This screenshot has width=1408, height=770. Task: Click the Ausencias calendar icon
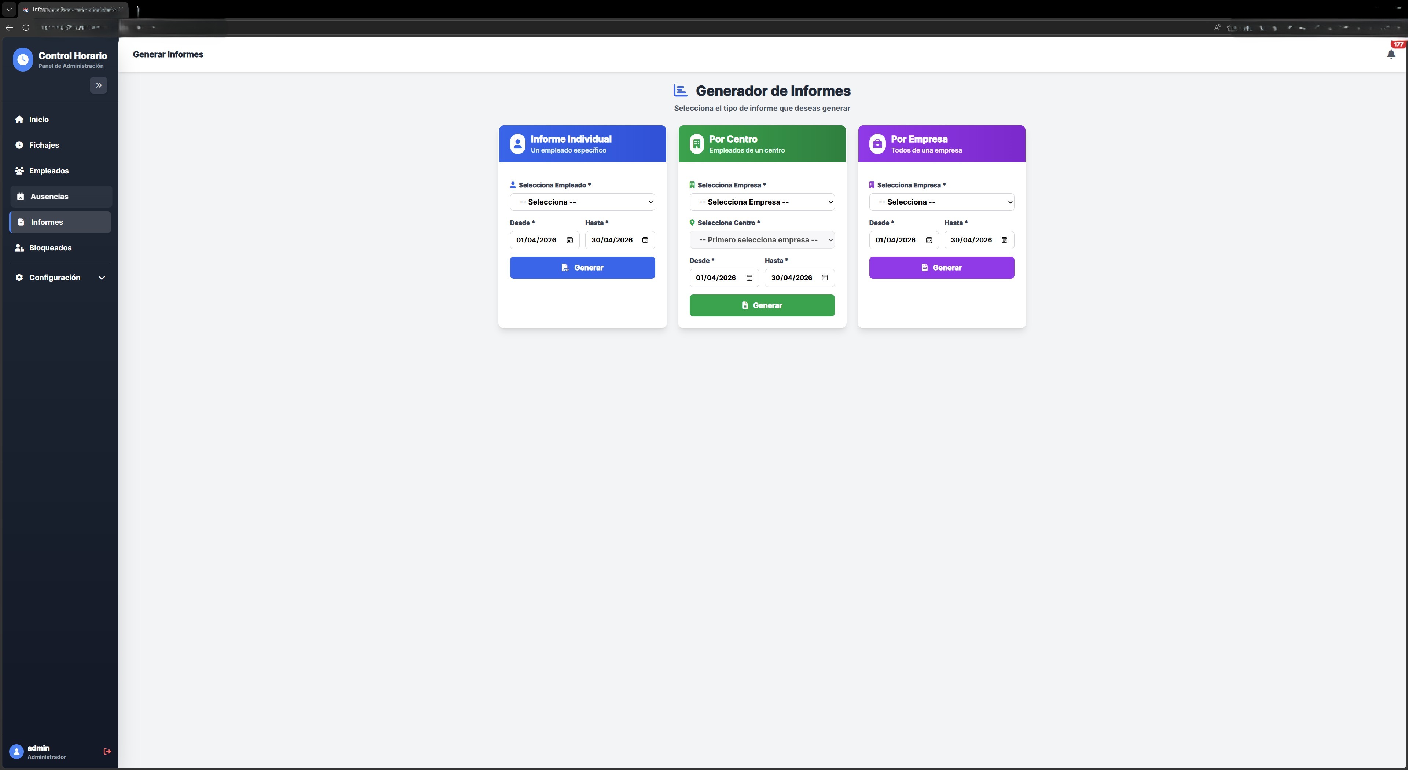21,196
